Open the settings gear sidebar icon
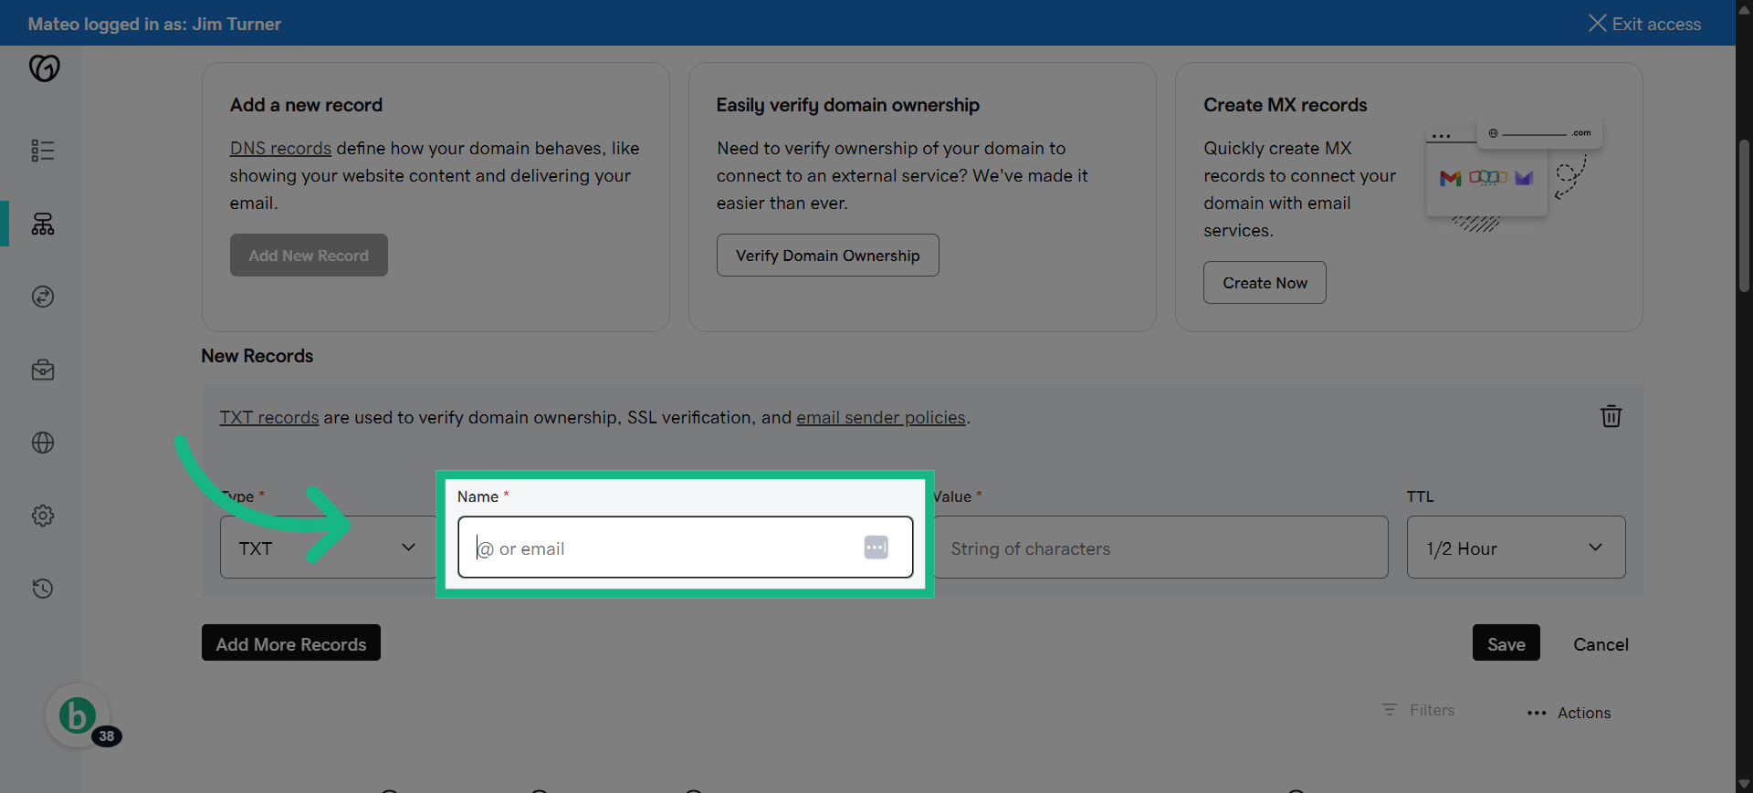The height and width of the screenshot is (793, 1753). (x=43, y=516)
